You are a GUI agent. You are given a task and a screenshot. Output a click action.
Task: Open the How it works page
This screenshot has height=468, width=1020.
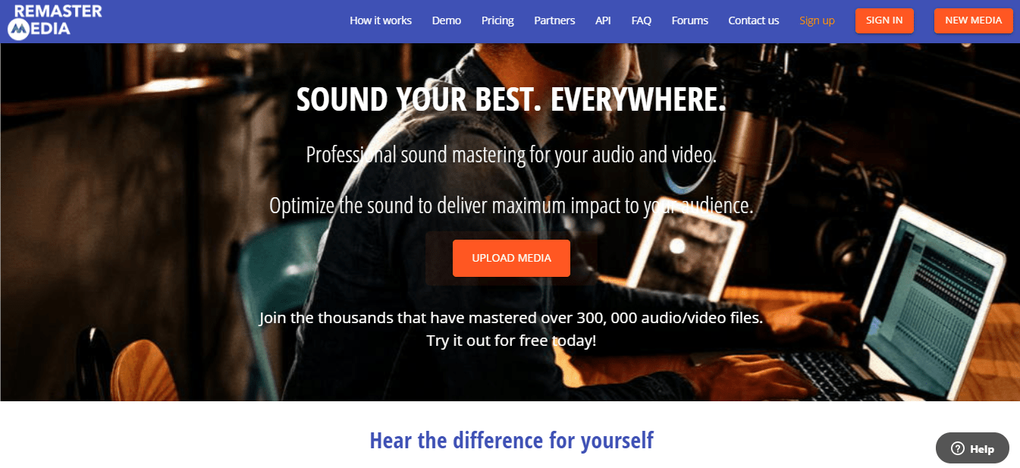(381, 20)
